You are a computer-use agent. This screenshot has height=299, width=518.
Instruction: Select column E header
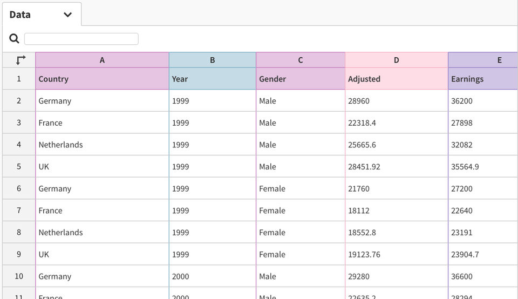[x=483, y=60]
